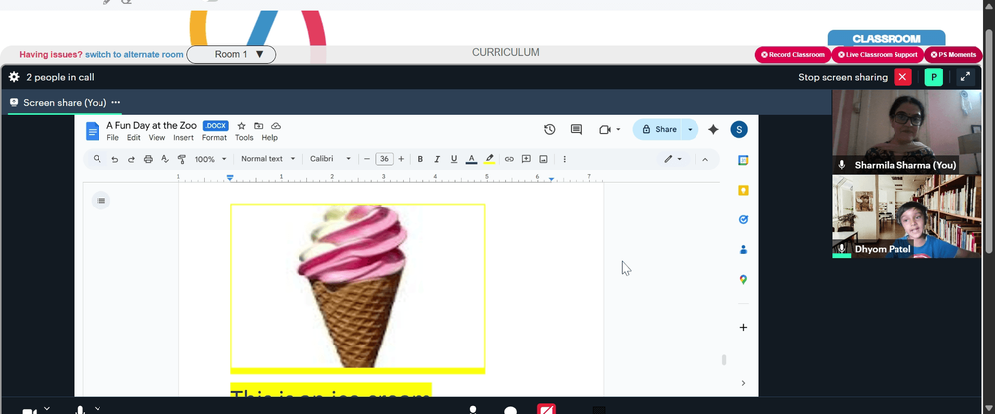The width and height of the screenshot is (995, 414).
Task: Enter fullscreen with the expand arrows icon
Action: (x=965, y=77)
